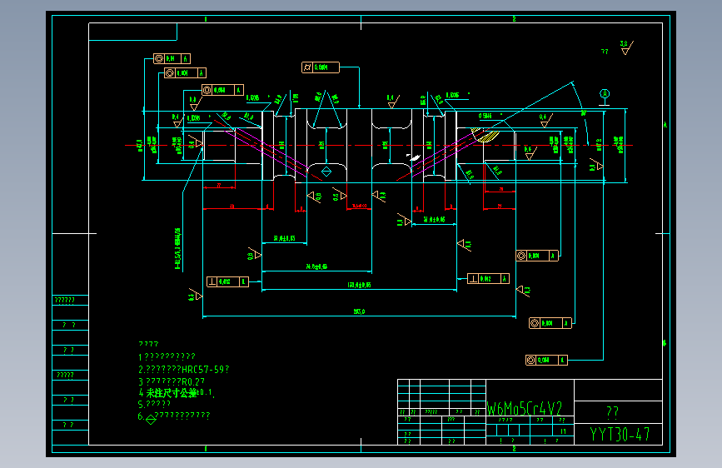This screenshot has width=722, height=468.
Task: Click the yellow hatched section area
Action: (485, 135)
